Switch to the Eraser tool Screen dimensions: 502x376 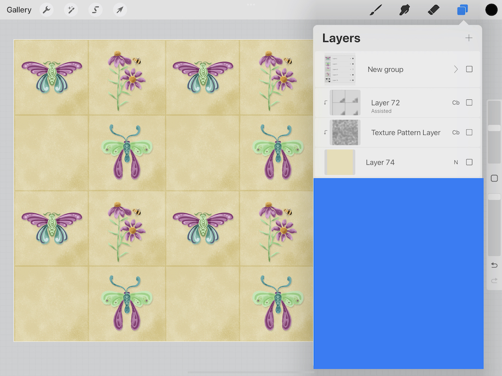click(433, 10)
